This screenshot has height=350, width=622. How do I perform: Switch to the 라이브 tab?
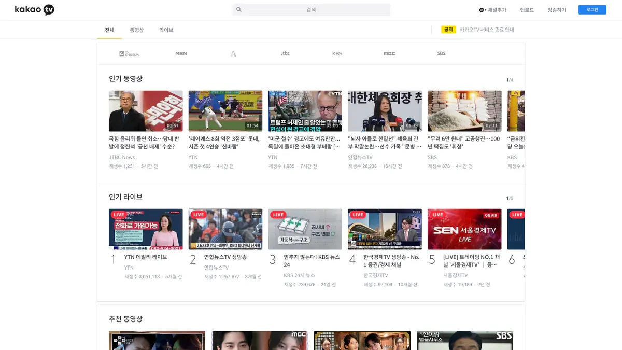[x=166, y=30]
